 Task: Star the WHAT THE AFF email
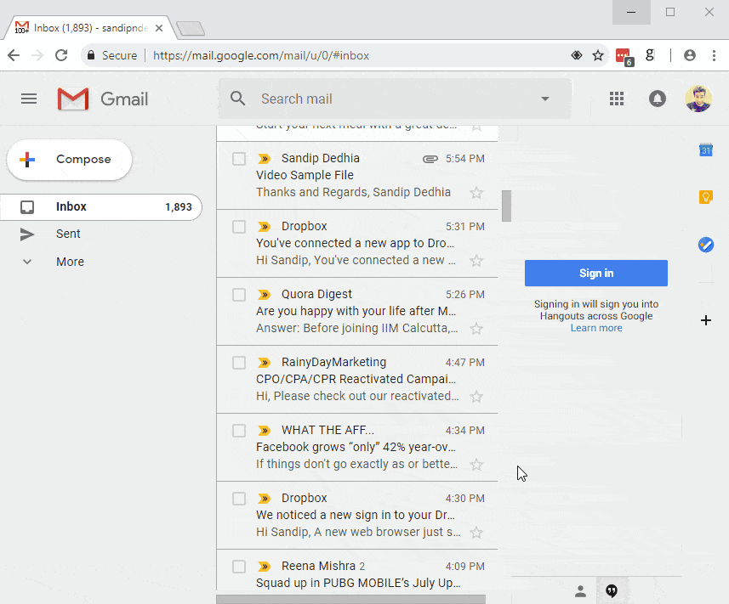pos(476,465)
